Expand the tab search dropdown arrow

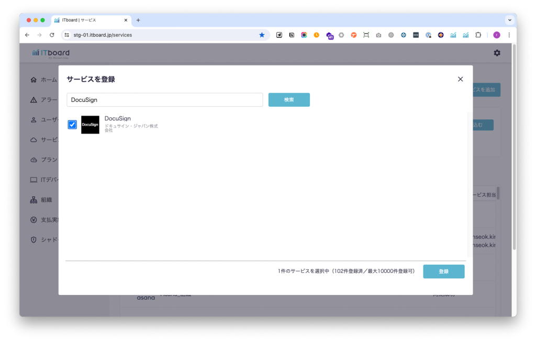click(509, 20)
